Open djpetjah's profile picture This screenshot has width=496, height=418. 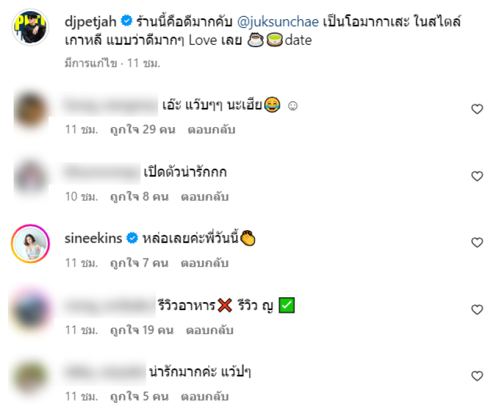click(x=30, y=27)
